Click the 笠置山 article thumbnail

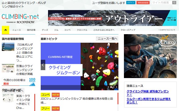(x=8, y=68)
